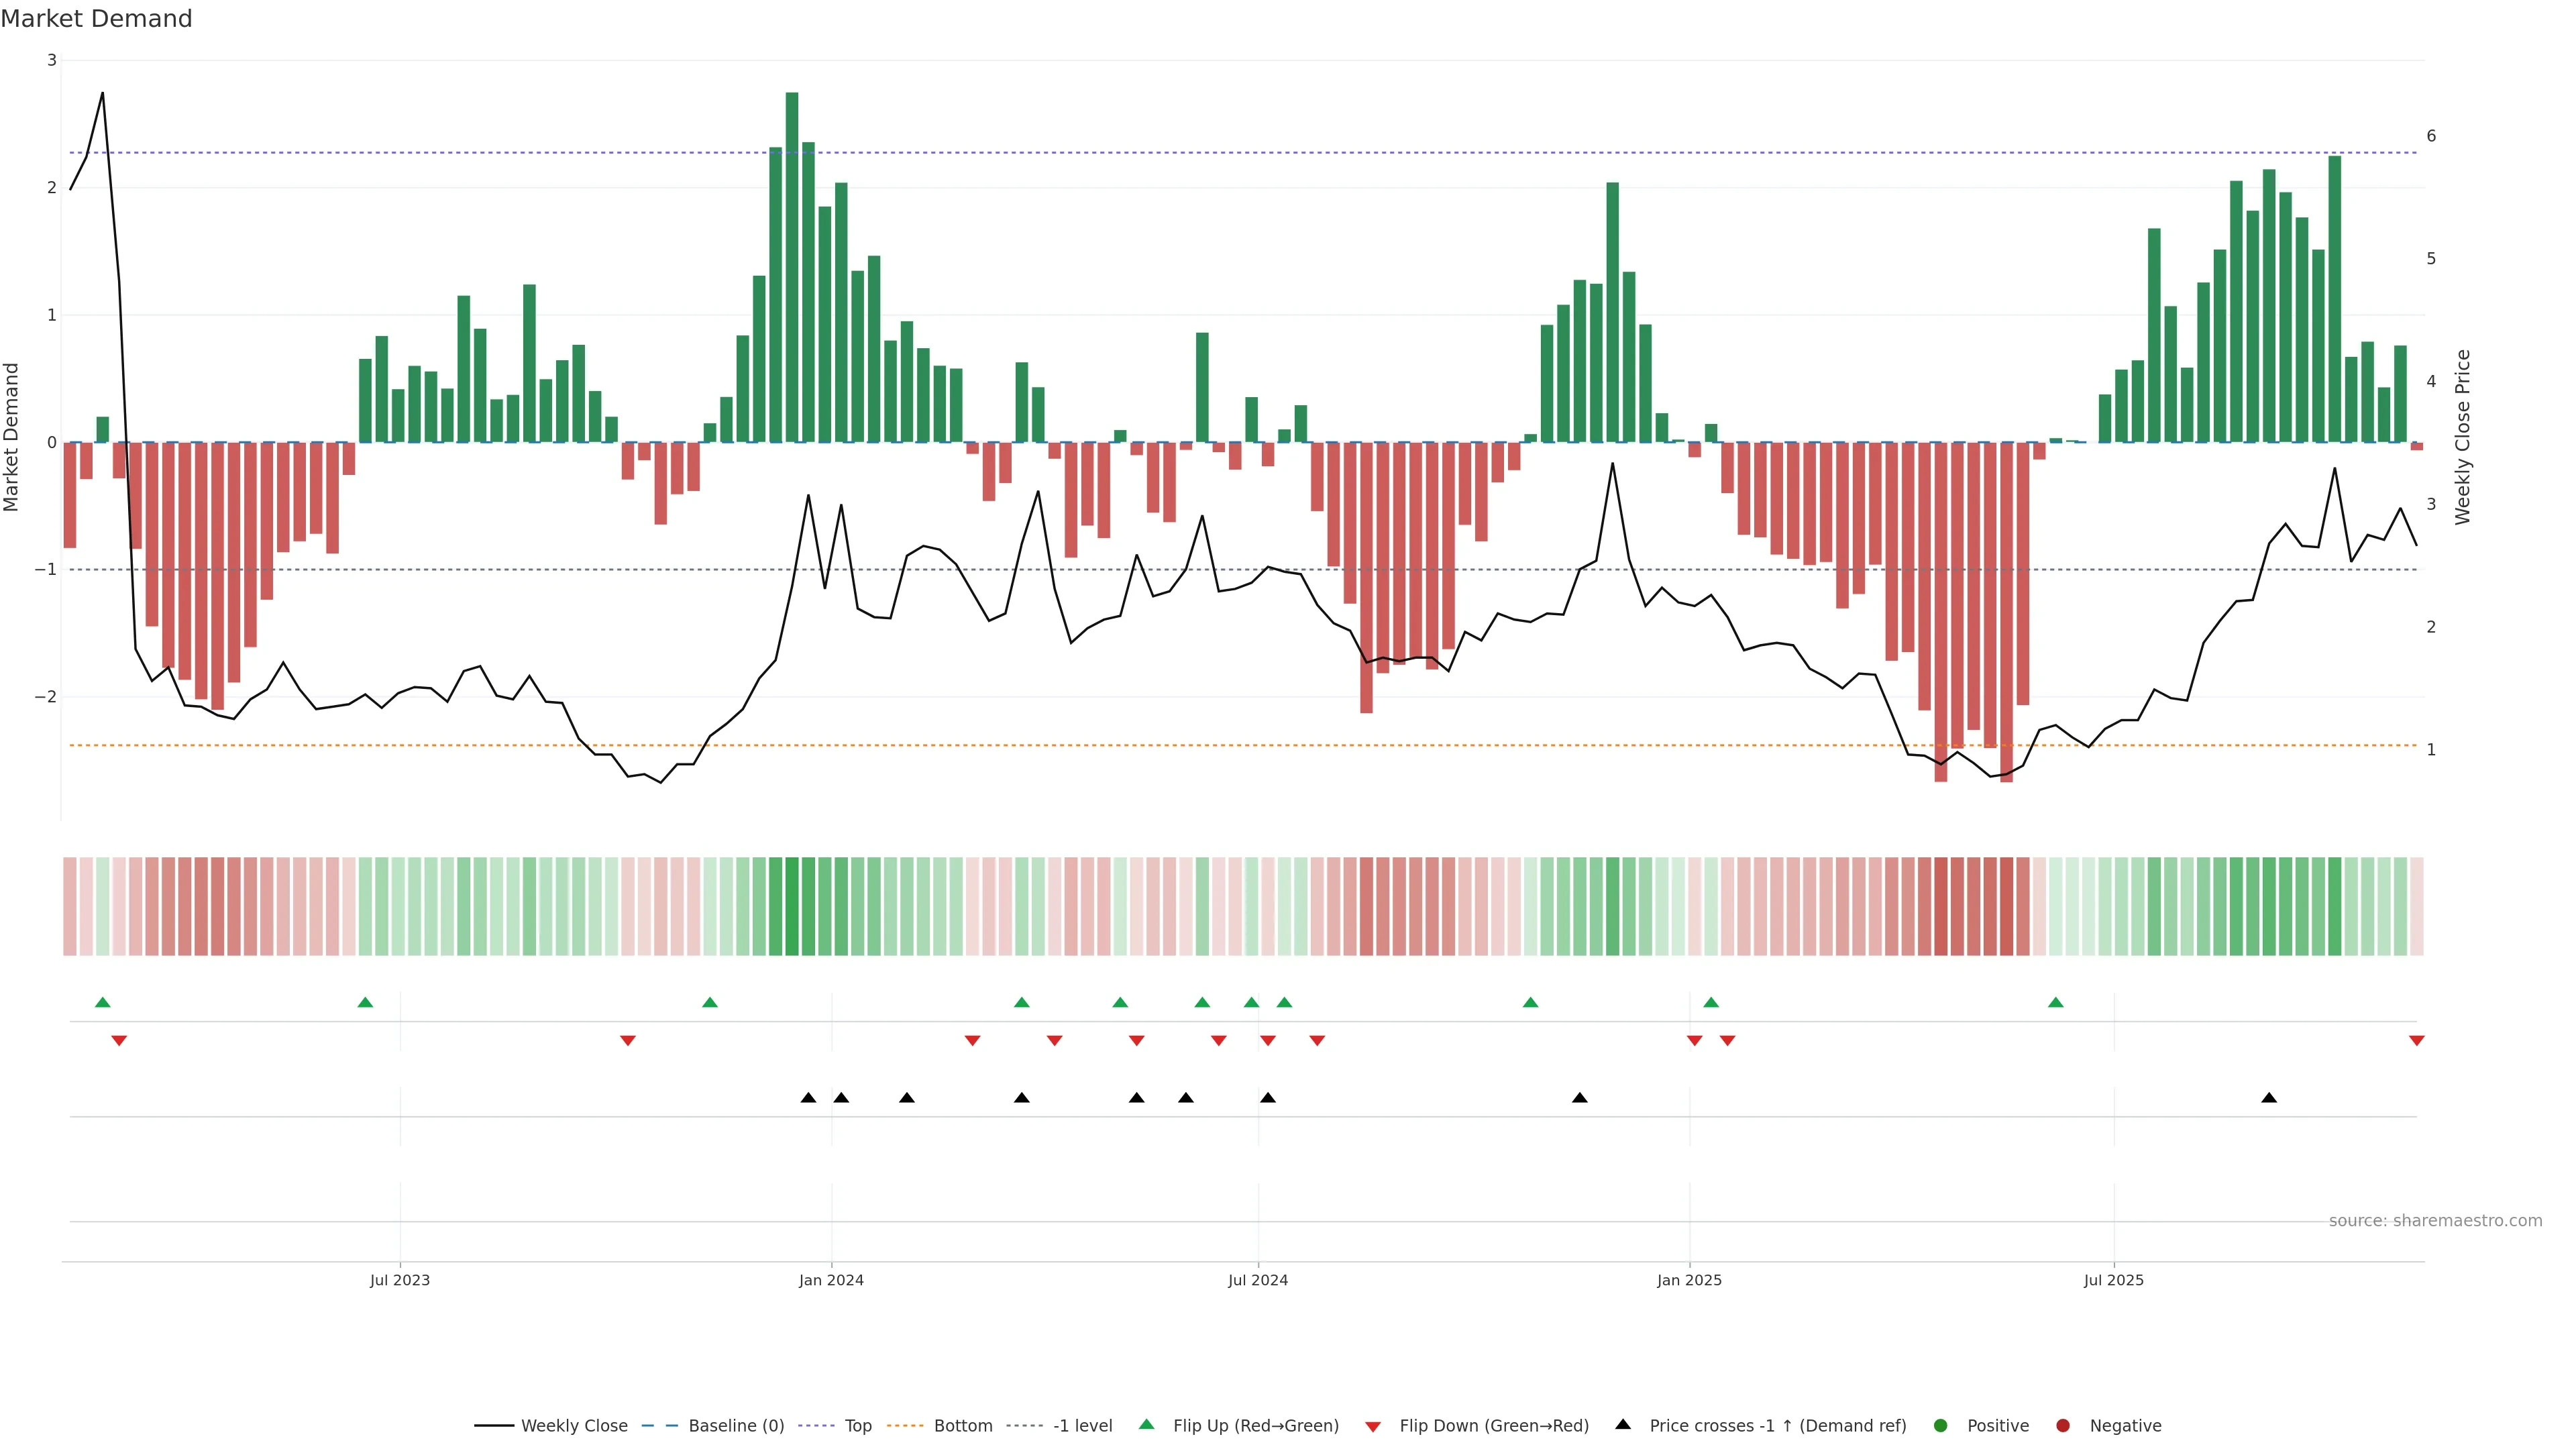The height and width of the screenshot is (1449, 2576).
Task: Click Flip Up green triangle legend icon
Action: [1147, 1425]
